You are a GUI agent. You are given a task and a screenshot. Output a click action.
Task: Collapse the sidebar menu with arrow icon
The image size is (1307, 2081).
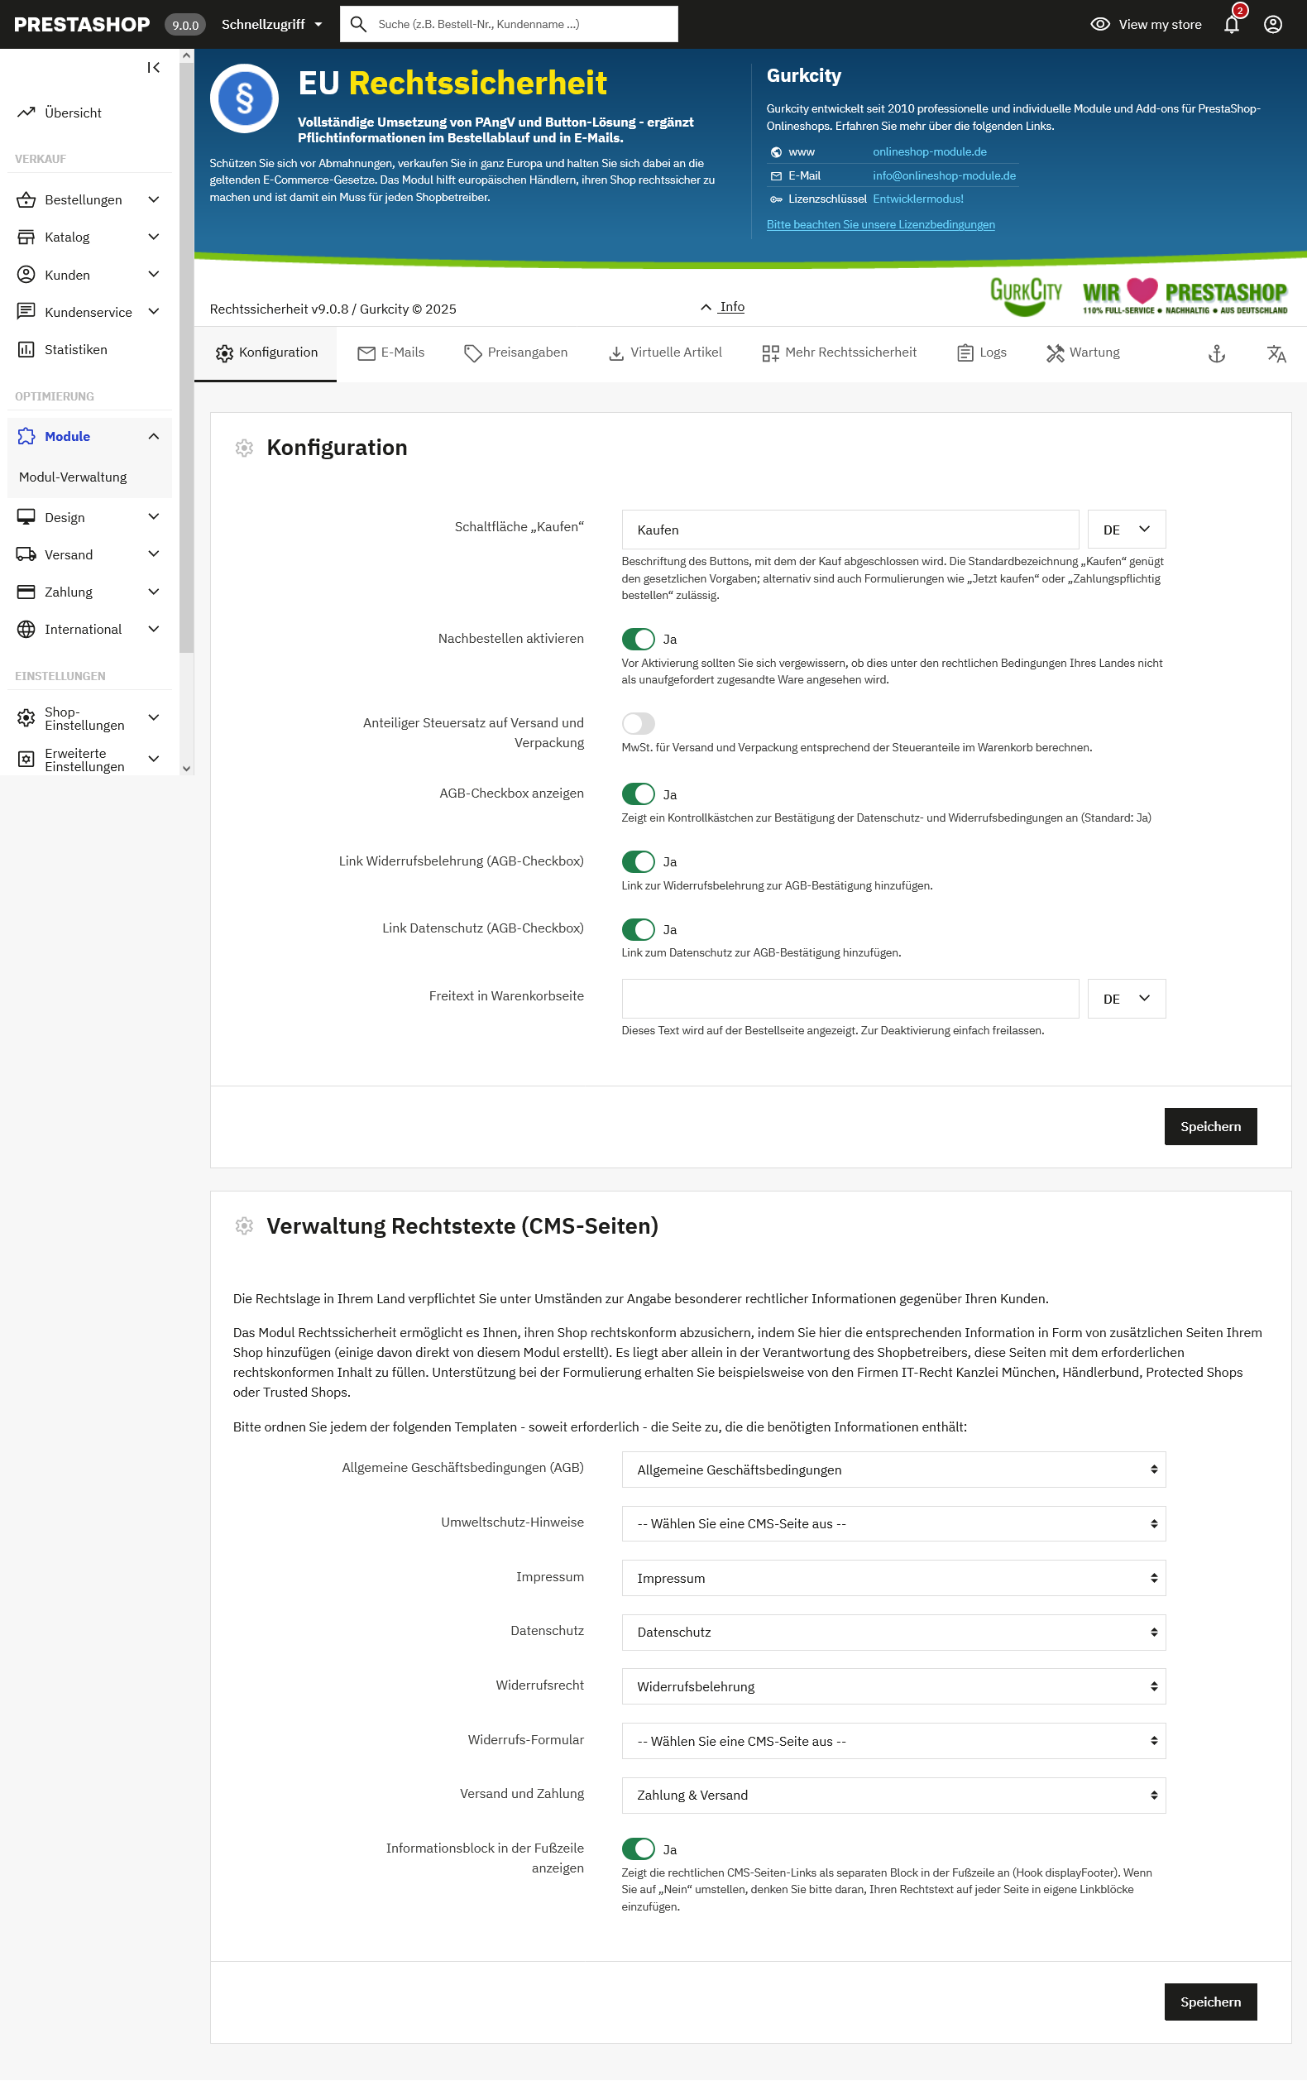point(153,67)
